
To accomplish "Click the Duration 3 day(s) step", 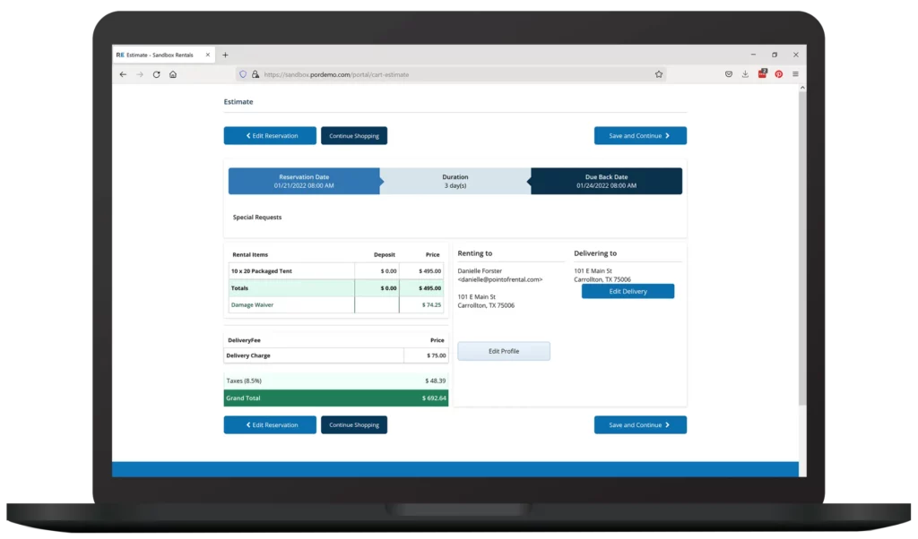I will (x=455, y=181).
